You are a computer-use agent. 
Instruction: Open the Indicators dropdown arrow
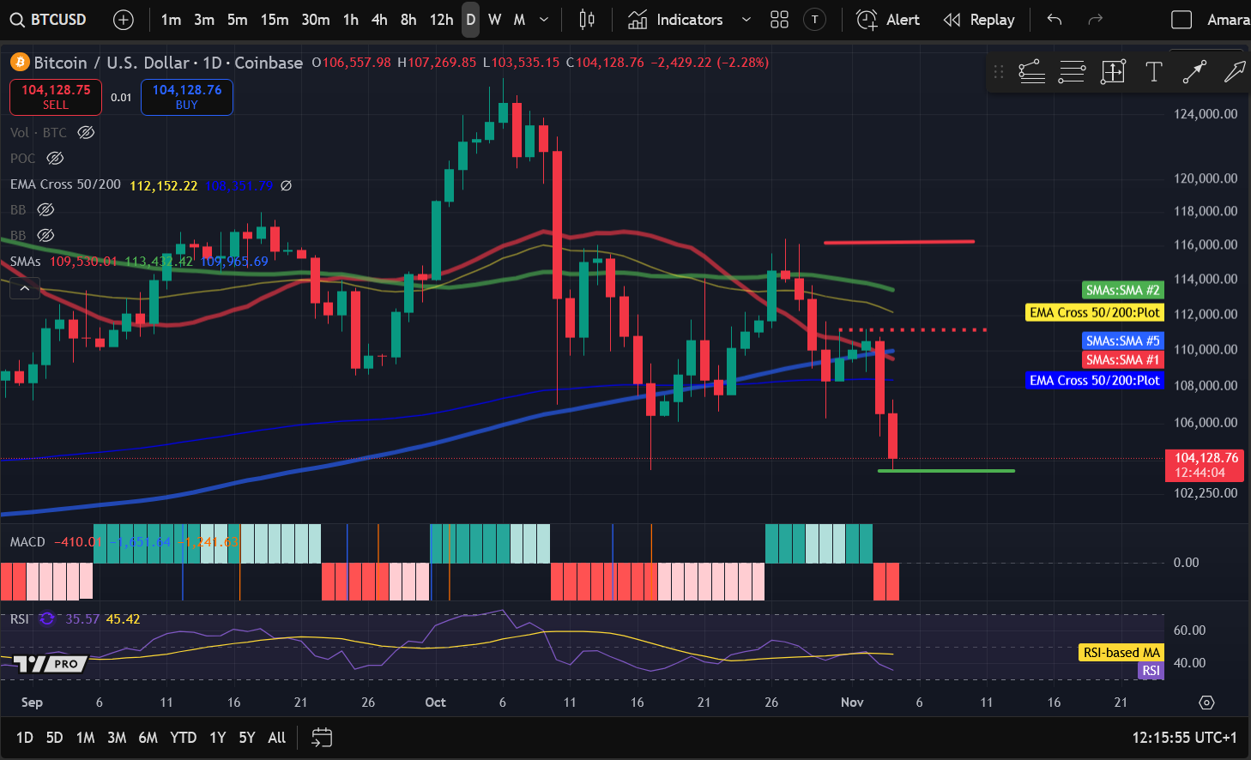(745, 20)
